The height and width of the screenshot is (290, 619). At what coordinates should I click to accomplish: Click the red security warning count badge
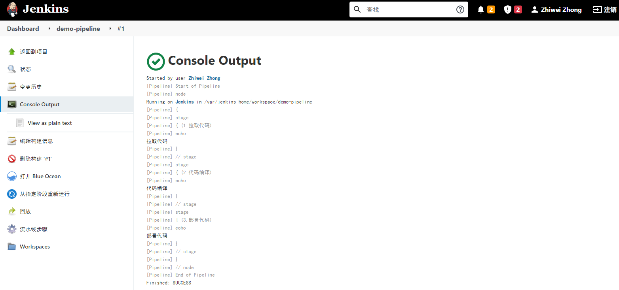click(518, 9)
